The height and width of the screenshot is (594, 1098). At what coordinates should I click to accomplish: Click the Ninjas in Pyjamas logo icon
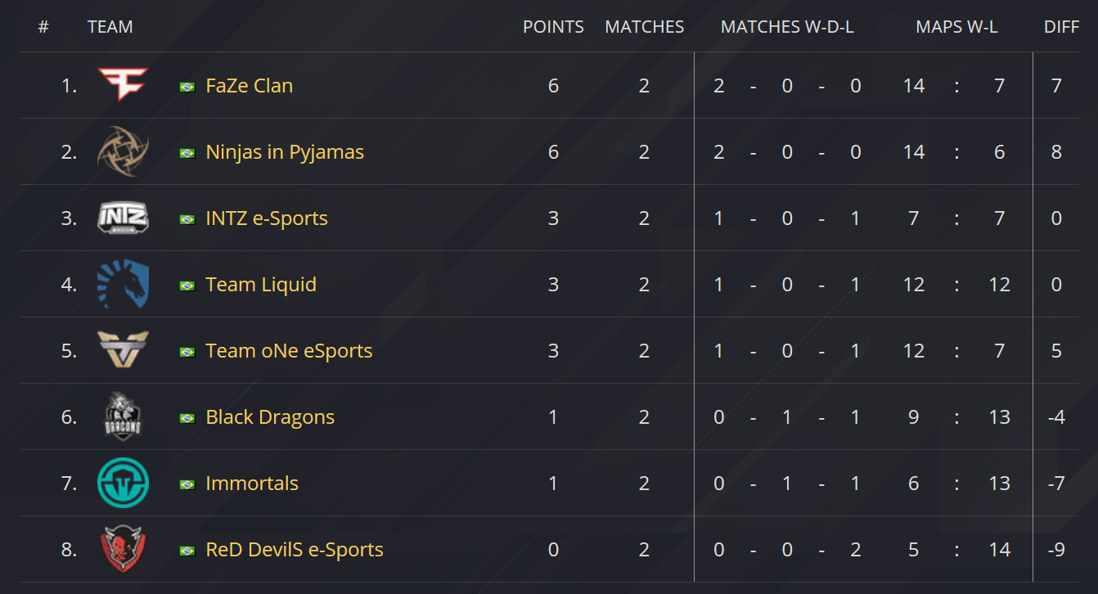(x=123, y=151)
